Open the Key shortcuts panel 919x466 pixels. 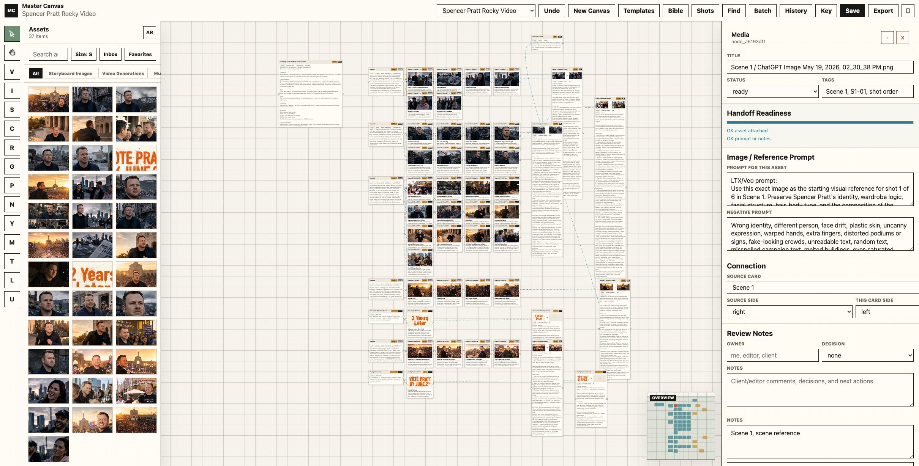[826, 11]
